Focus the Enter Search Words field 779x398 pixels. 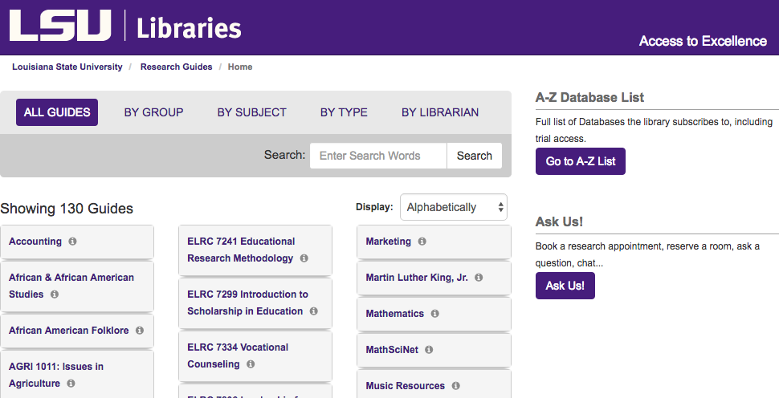[378, 156]
